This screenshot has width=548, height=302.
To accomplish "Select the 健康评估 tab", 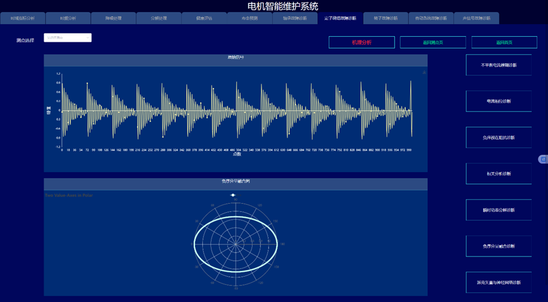I will coord(203,18).
